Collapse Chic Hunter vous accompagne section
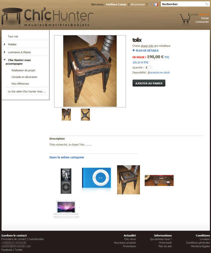211x253 pixels. coord(5,60)
